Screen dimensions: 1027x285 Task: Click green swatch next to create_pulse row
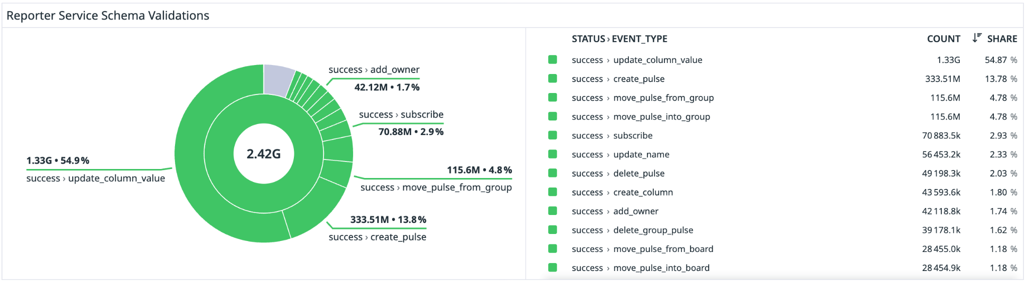[553, 78]
